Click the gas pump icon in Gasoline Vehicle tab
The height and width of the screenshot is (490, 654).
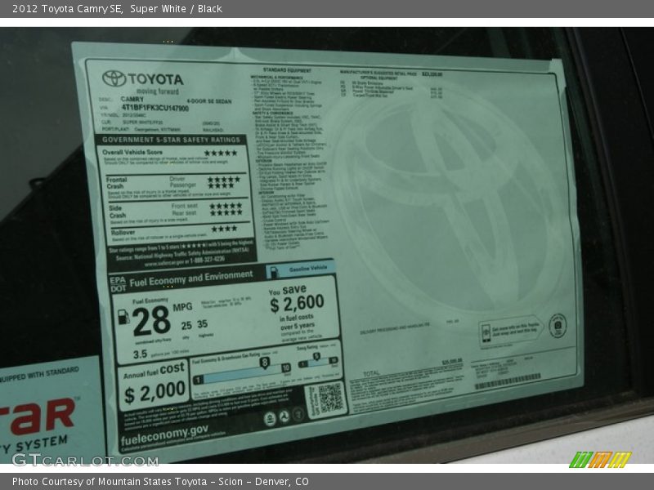coord(274,272)
